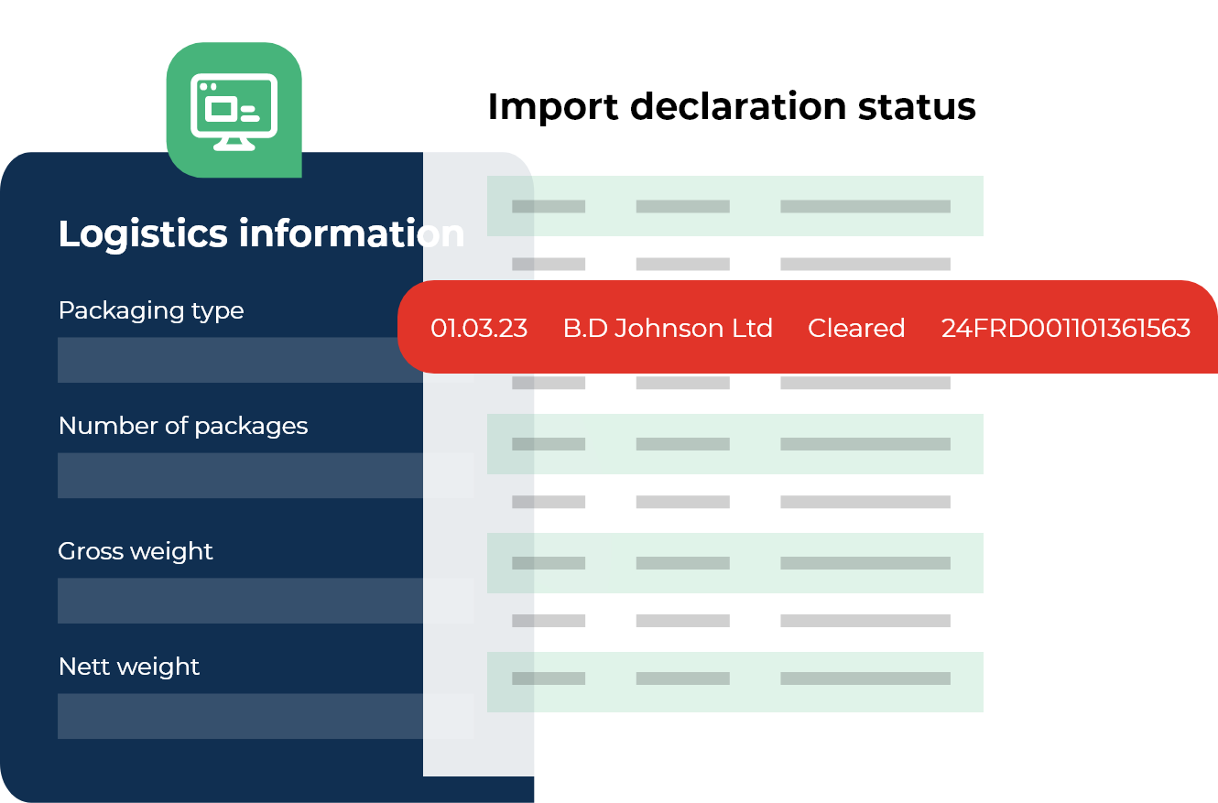
Task: Click the Nett weight label
Action: click(129, 667)
